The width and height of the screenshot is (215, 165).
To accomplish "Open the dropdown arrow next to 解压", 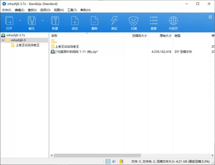I will click(43, 20).
